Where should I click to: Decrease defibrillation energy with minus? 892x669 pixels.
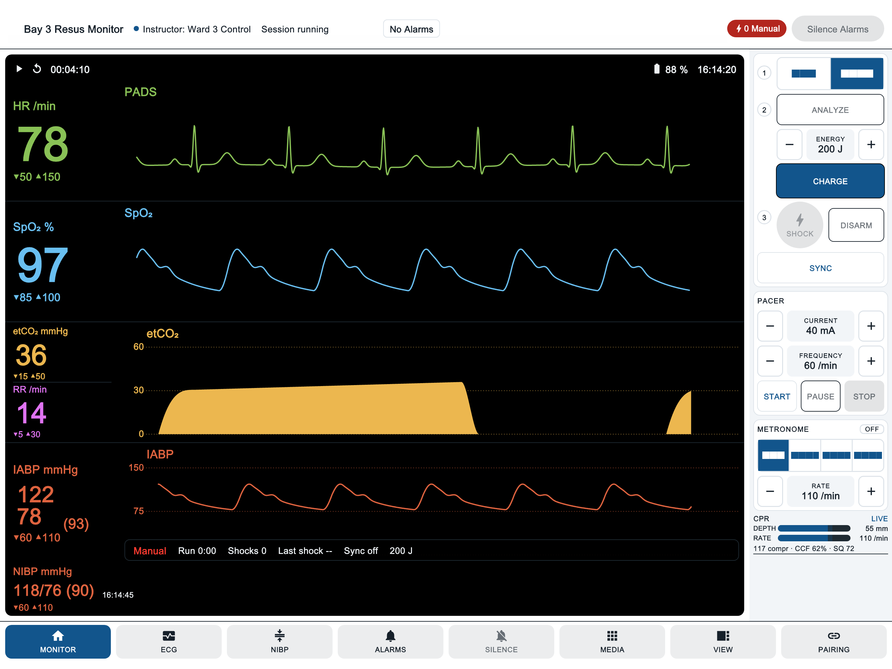click(x=790, y=144)
